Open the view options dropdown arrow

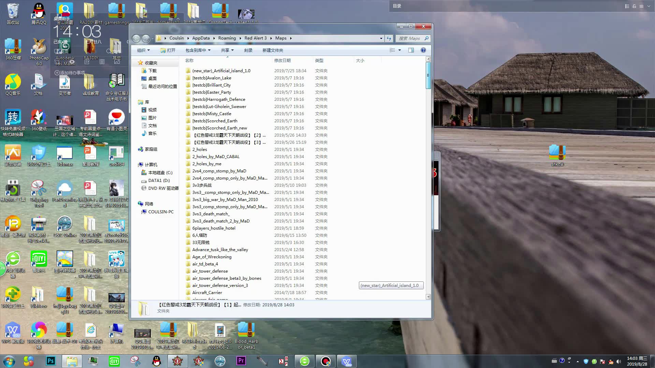(x=399, y=50)
